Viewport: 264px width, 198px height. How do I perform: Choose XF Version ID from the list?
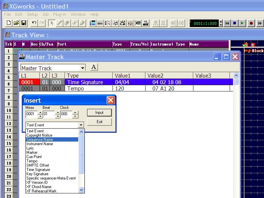pos(52,182)
